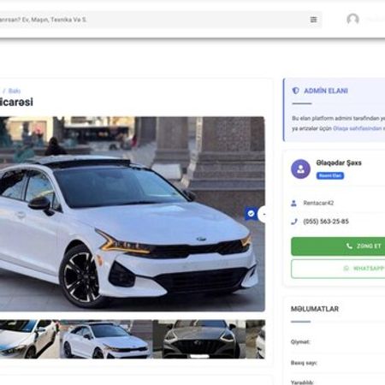Click the ADMİN ELANI heading
The height and width of the screenshot is (385, 385).
tap(326, 91)
